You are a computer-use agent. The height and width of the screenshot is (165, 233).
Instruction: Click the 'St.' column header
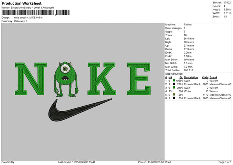tap(181, 77)
